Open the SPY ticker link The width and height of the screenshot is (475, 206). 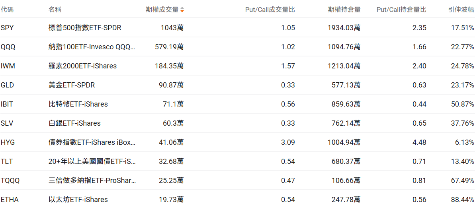tap(7, 28)
